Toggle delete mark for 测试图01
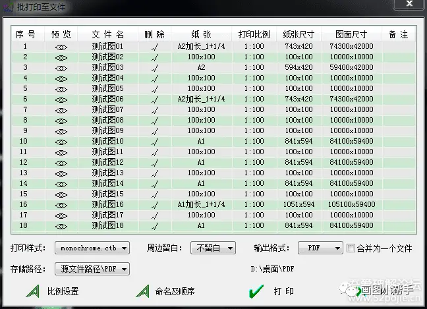Screen dimensions: 427x309 pyautogui.click(x=155, y=47)
